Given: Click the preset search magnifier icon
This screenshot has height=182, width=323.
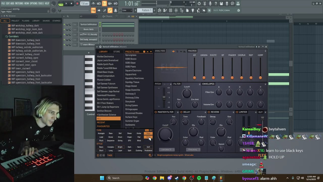Looking at the screenshot, I should (x=150, y=155).
